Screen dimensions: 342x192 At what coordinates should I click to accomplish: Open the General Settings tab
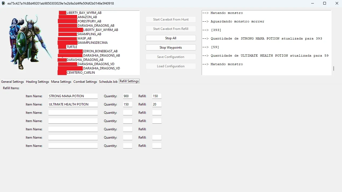coord(13,81)
